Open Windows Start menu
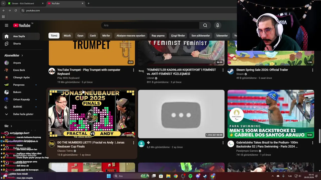This screenshot has width=321, height=180. point(109,176)
